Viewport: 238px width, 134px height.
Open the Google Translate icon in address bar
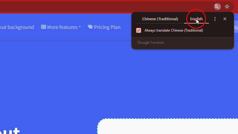coord(217,7)
